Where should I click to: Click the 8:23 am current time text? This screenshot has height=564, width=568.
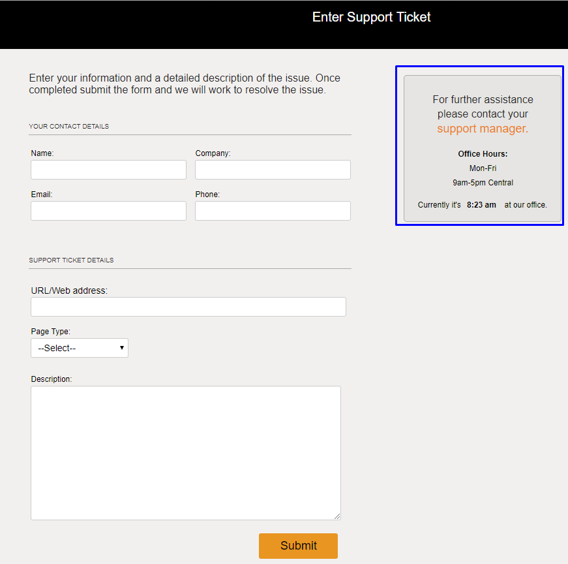481,205
